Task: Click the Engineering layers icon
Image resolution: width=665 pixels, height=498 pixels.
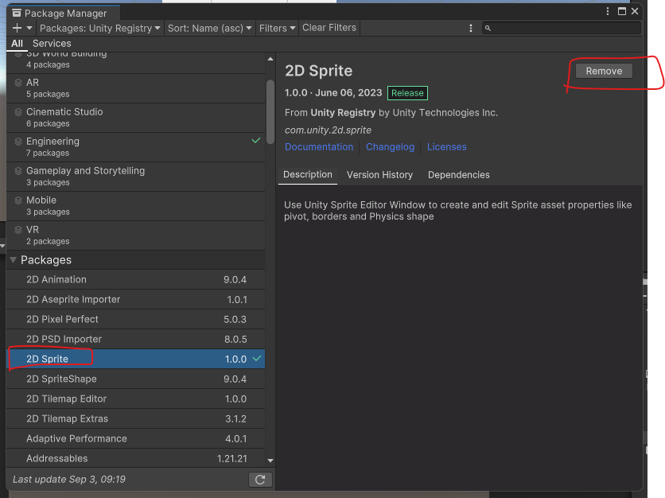Action: click(18, 142)
